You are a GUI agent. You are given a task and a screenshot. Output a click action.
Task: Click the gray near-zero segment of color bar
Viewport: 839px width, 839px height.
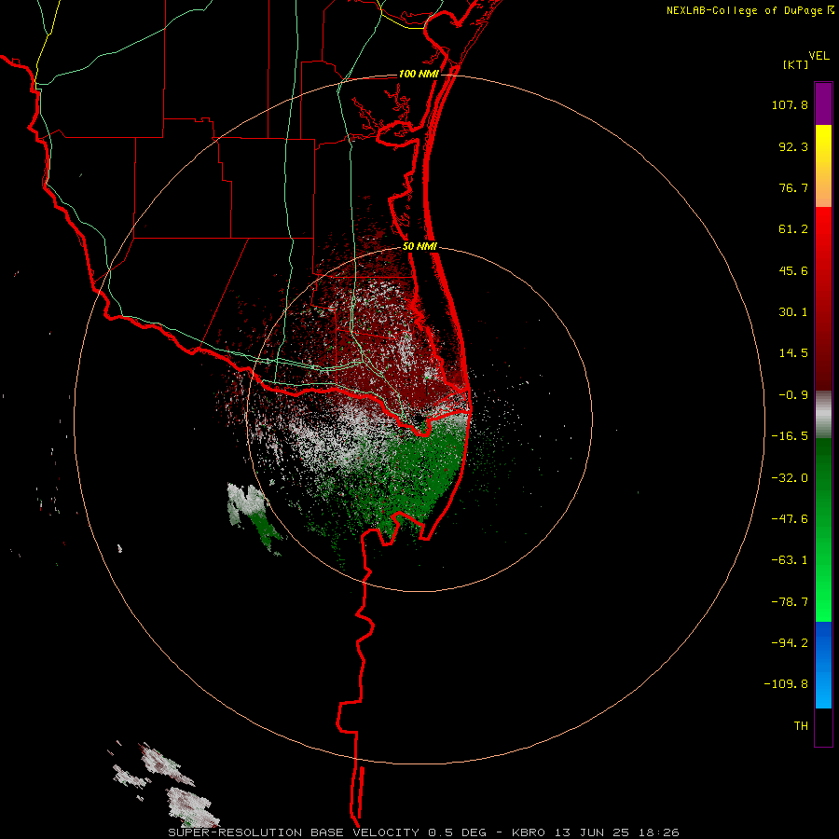(823, 414)
